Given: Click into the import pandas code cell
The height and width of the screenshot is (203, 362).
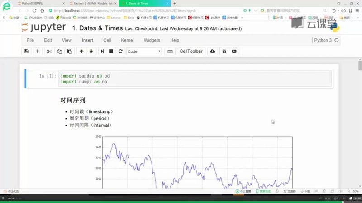Looking at the screenshot, I should pyautogui.click(x=195, y=78).
